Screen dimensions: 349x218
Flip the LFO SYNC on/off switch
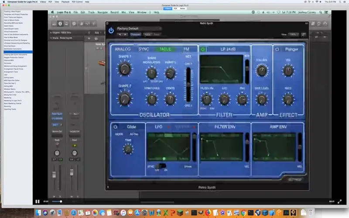[161, 166]
